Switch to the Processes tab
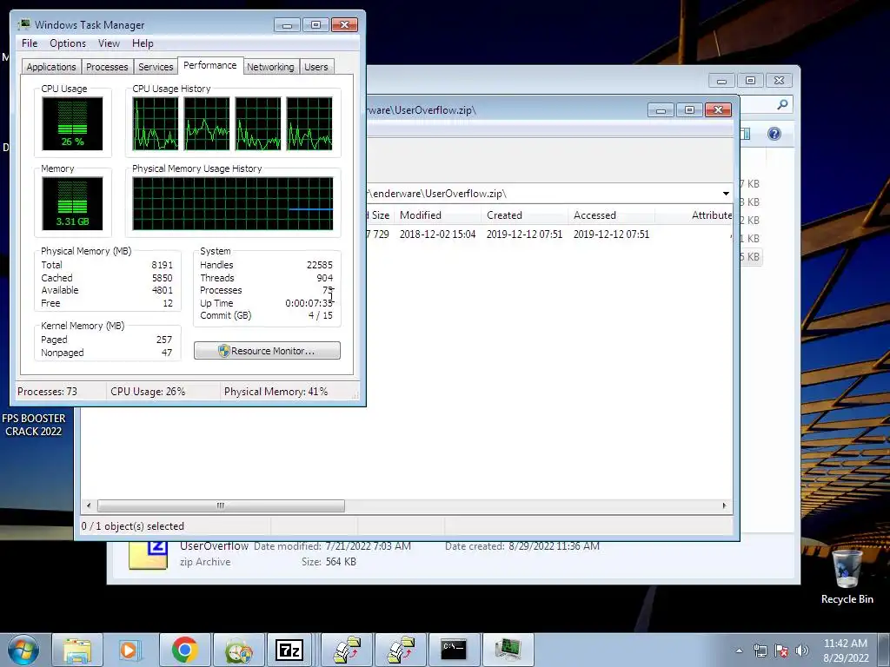890x667 pixels. point(107,67)
